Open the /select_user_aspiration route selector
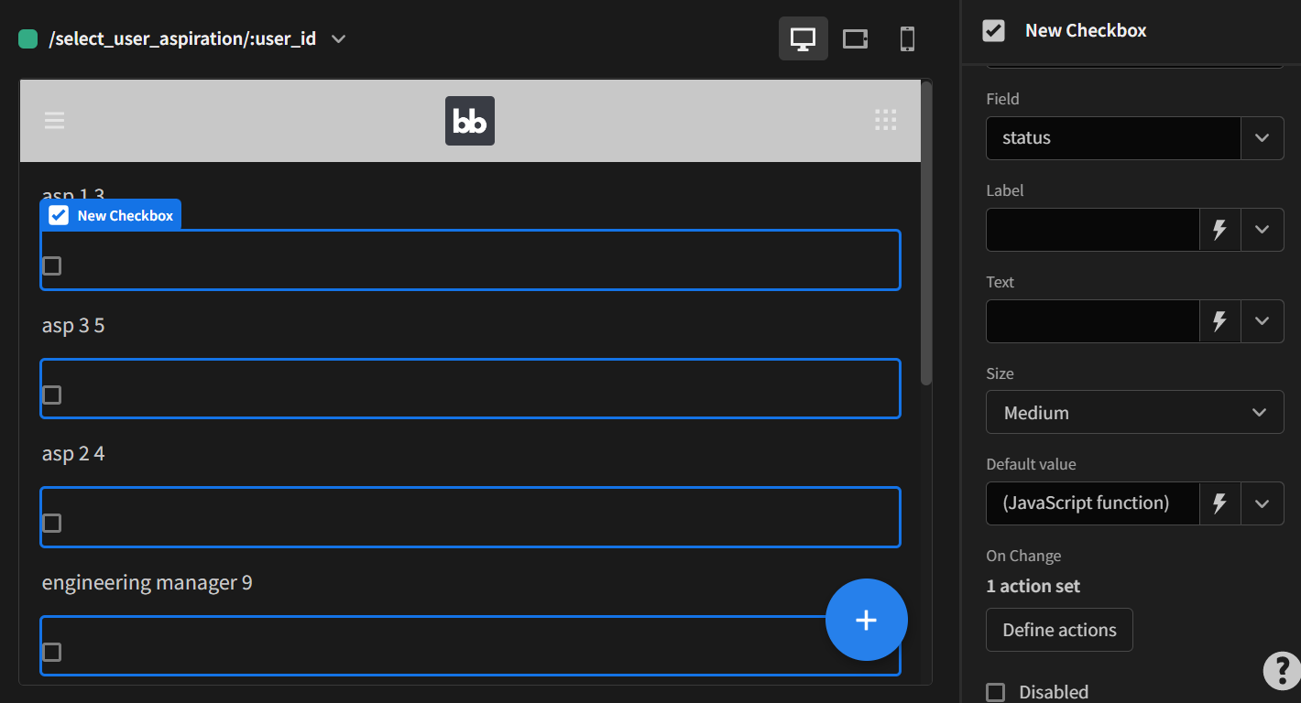Image resolution: width=1301 pixels, height=703 pixels. (x=183, y=38)
